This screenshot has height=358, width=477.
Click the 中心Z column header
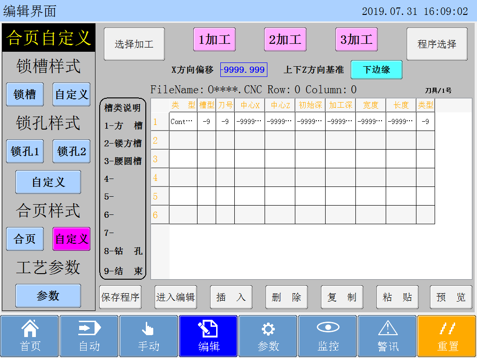point(280,105)
